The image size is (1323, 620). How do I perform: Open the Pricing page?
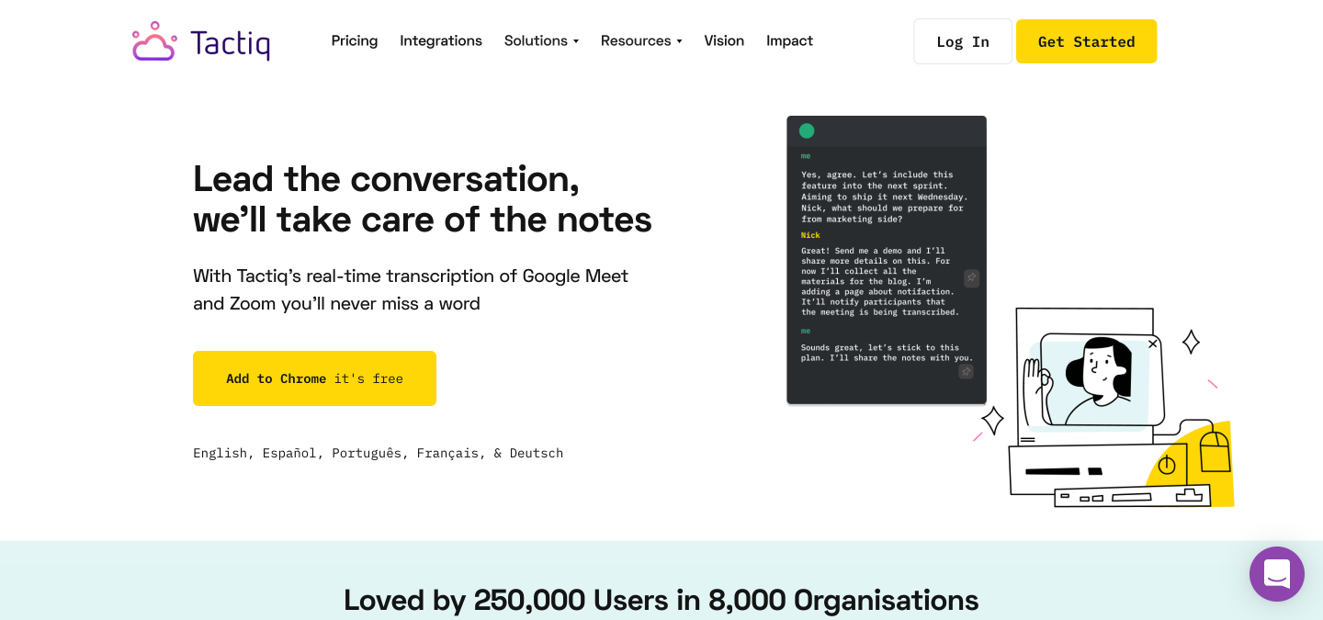point(355,40)
